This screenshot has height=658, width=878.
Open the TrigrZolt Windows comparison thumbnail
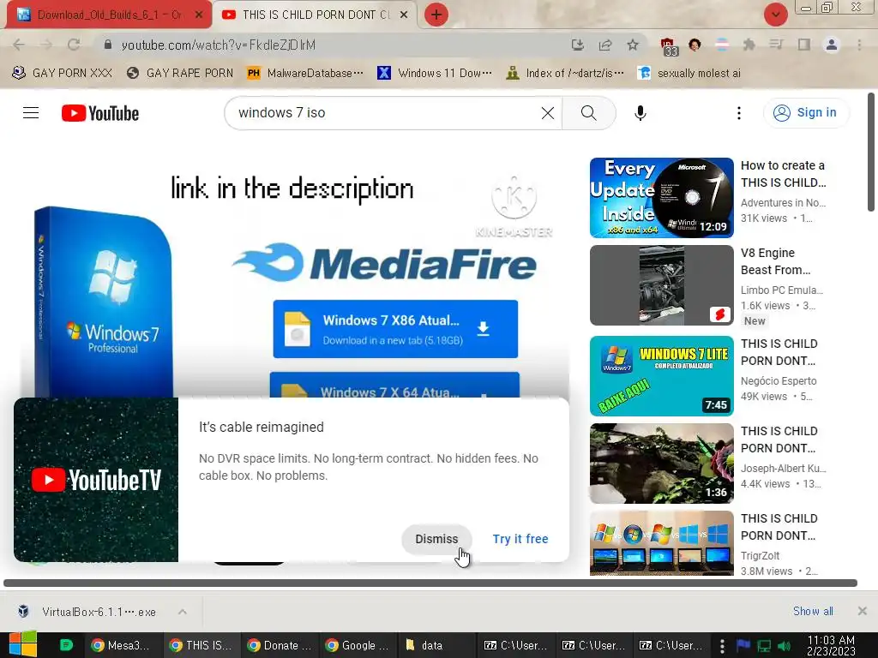coord(661,543)
